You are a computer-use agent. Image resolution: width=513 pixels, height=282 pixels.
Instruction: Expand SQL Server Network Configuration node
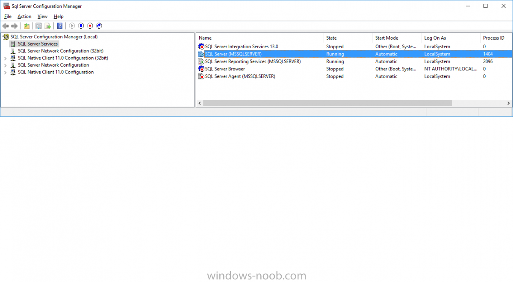click(5, 65)
